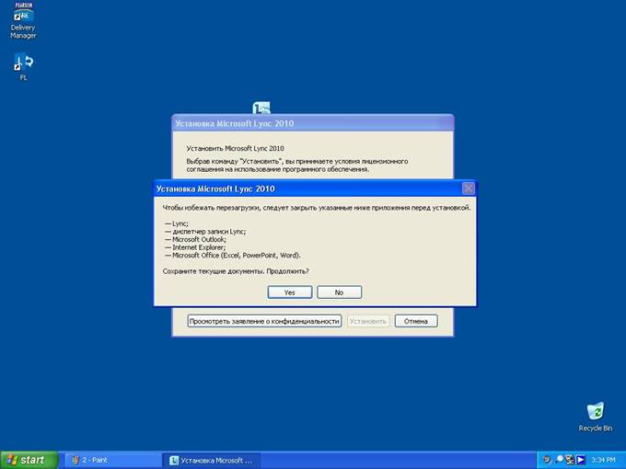This screenshot has height=469, width=626.
Task: Click the Lync setup icon in the taskbar
Action: [x=174, y=460]
